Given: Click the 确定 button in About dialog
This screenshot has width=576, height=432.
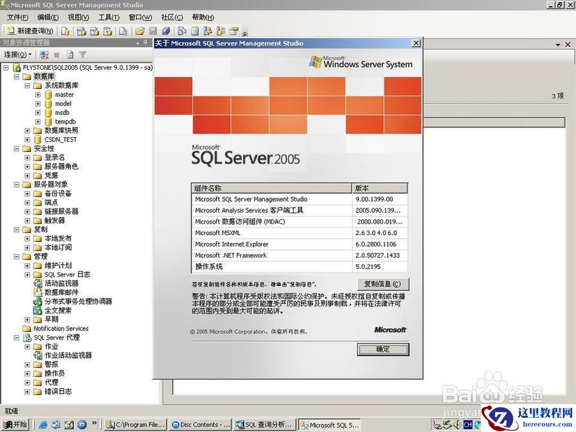Looking at the screenshot, I should [x=382, y=349].
